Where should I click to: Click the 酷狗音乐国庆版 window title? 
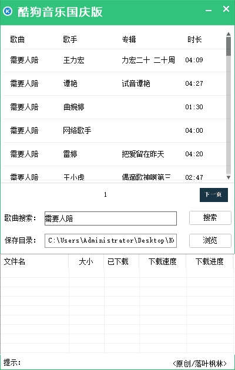point(60,12)
